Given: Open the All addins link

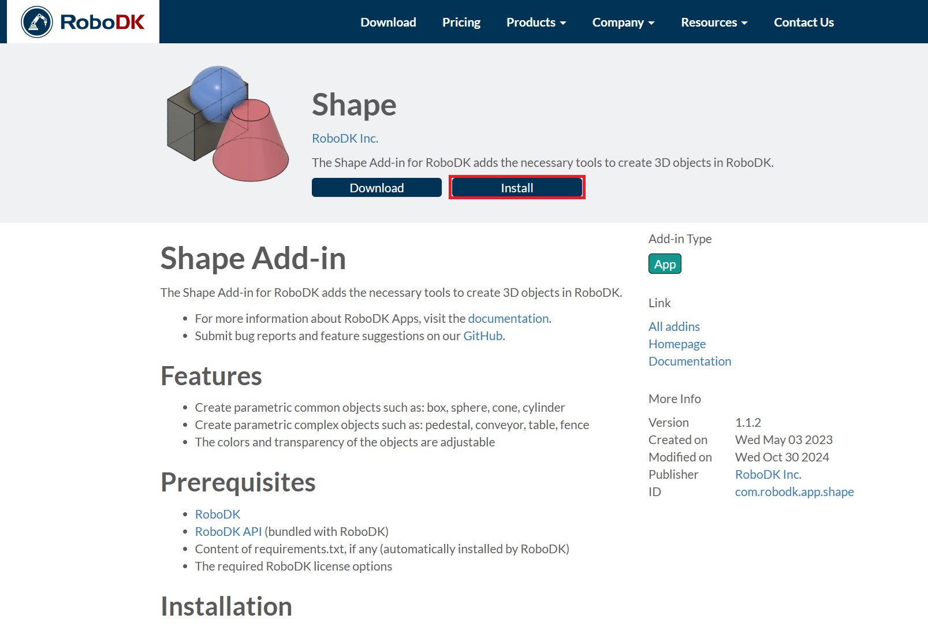Looking at the screenshot, I should (x=674, y=326).
